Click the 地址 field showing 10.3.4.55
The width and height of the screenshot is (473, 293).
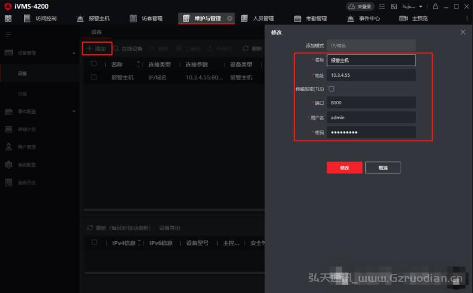[x=371, y=75]
